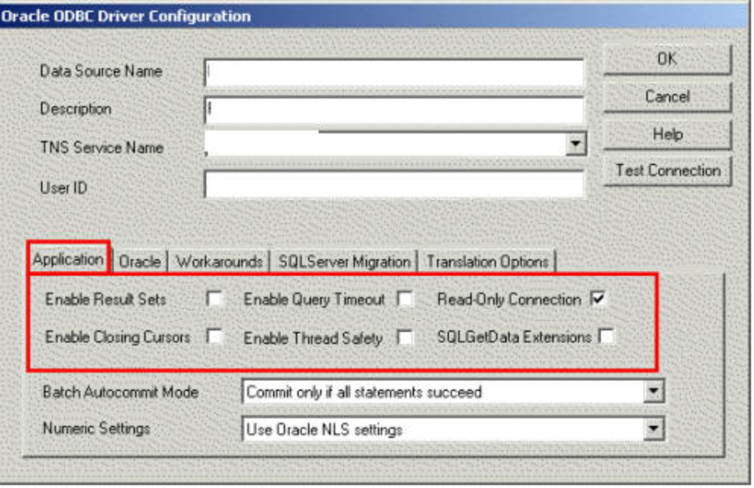This screenshot has height=488, width=754.
Task: View the Translation Options tab
Action: tap(488, 261)
